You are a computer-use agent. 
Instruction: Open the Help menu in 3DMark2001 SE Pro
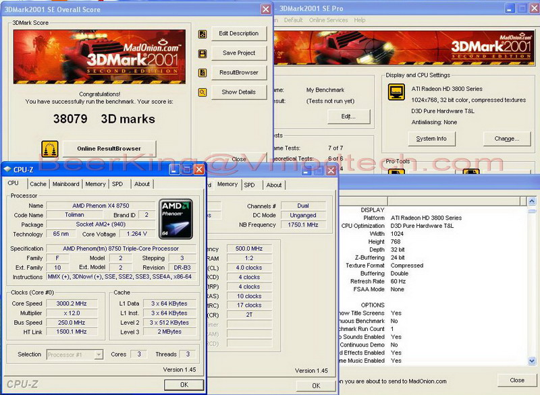pos(360,20)
